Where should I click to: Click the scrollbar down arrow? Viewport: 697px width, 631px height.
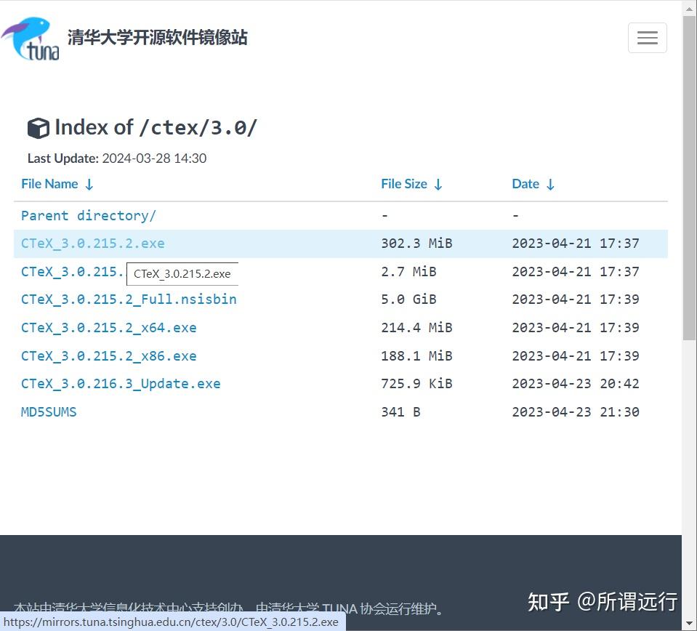[689, 624]
